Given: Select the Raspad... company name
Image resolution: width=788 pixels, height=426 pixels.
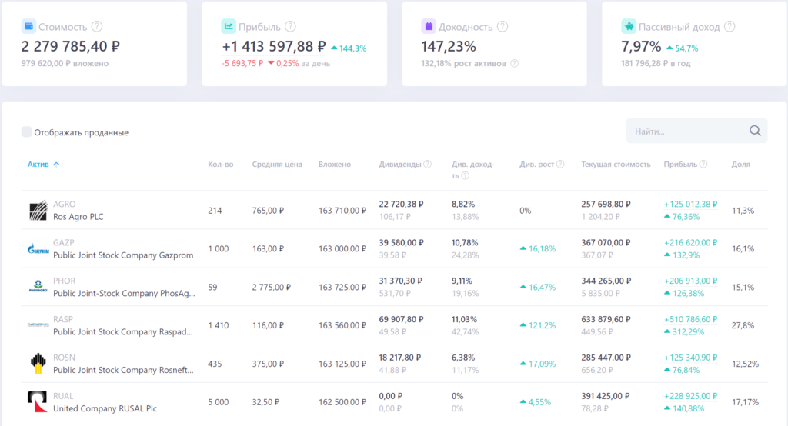Looking at the screenshot, I should tap(123, 331).
